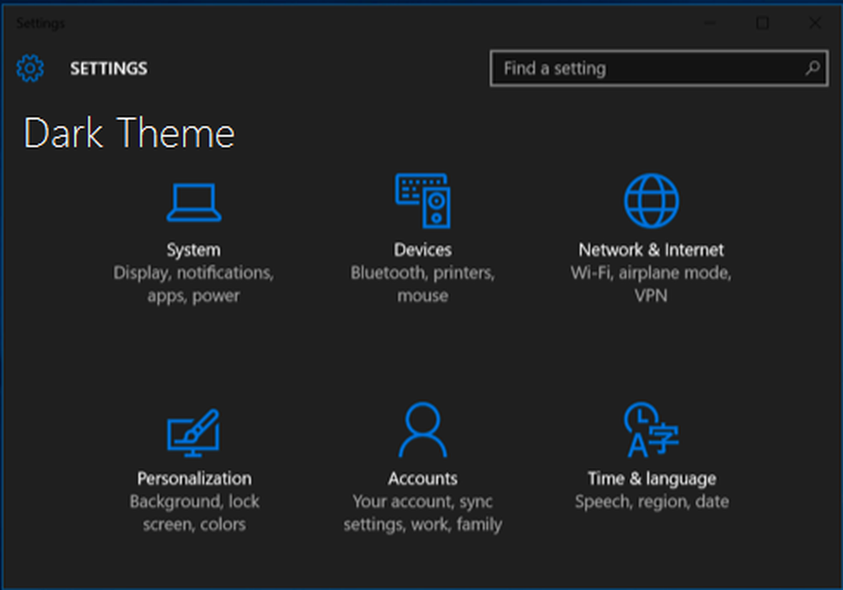Click the Settings gear icon

[x=30, y=68]
